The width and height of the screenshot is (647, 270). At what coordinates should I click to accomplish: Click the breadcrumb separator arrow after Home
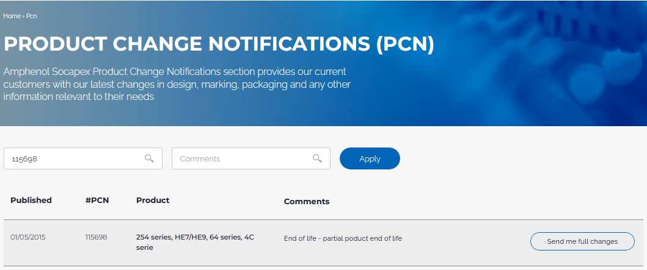pyautogui.click(x=23, y=16)
